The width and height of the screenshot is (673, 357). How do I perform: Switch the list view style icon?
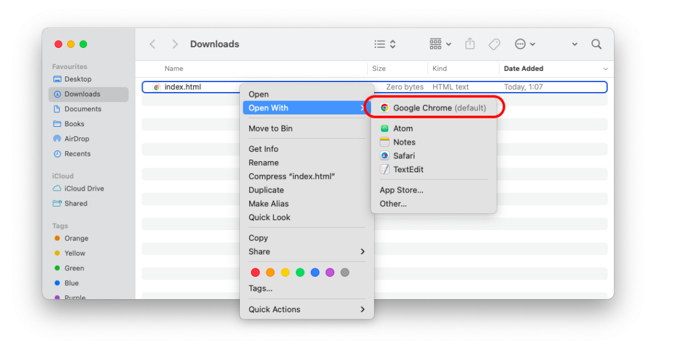[385, 44]
